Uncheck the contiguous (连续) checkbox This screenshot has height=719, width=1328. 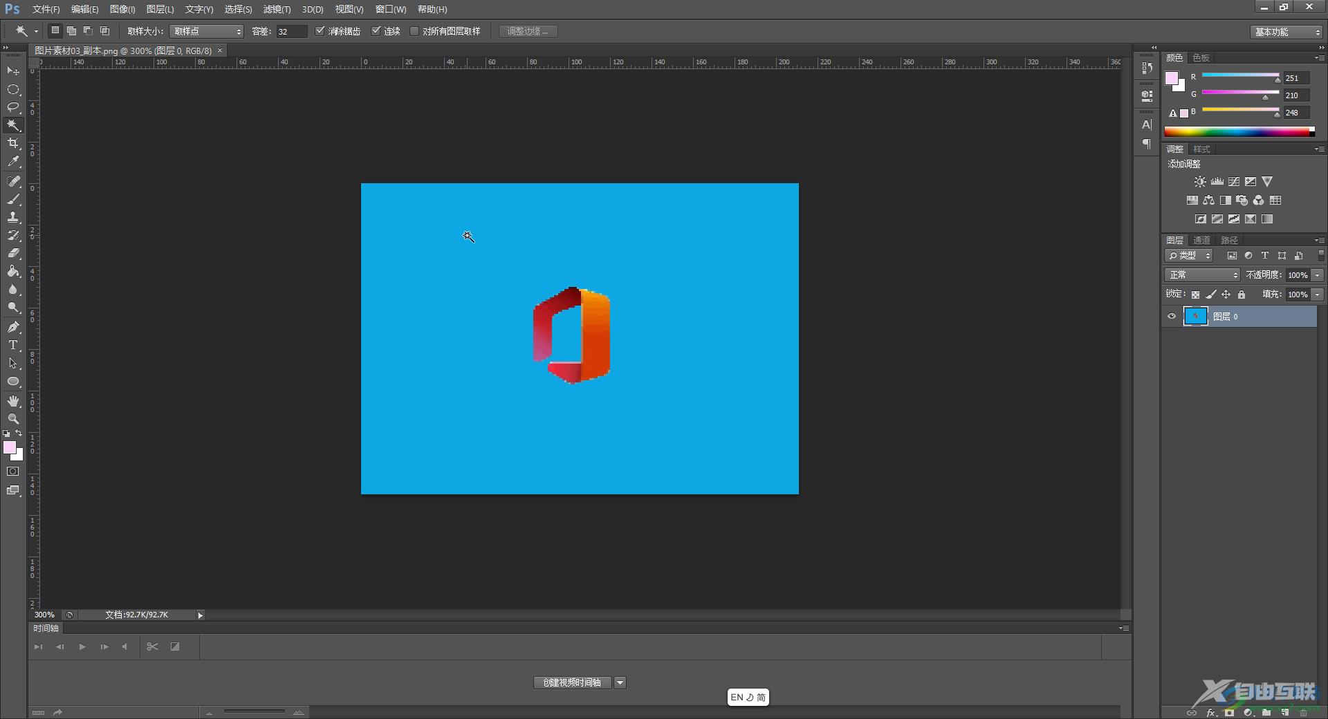click(x=376, y=31)
